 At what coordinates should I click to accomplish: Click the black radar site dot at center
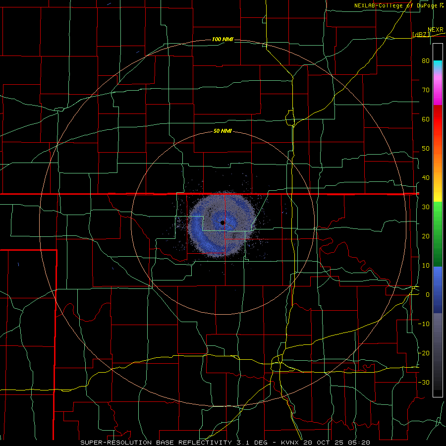(223, 223)
